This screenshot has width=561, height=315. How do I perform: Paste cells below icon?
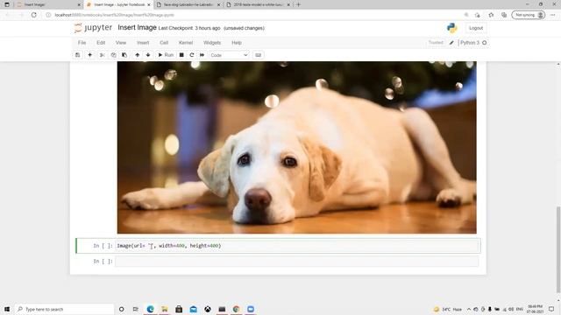point(124,55)
